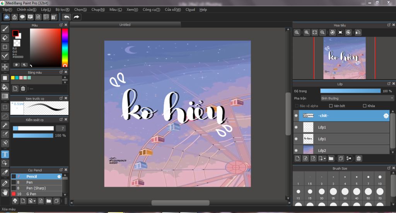This screenshot has width=396, height=213.
Task: Select the Eraser tool
Action: point(5,38)
